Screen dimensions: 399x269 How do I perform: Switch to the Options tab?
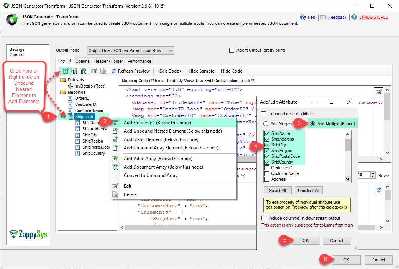[82, 61]
